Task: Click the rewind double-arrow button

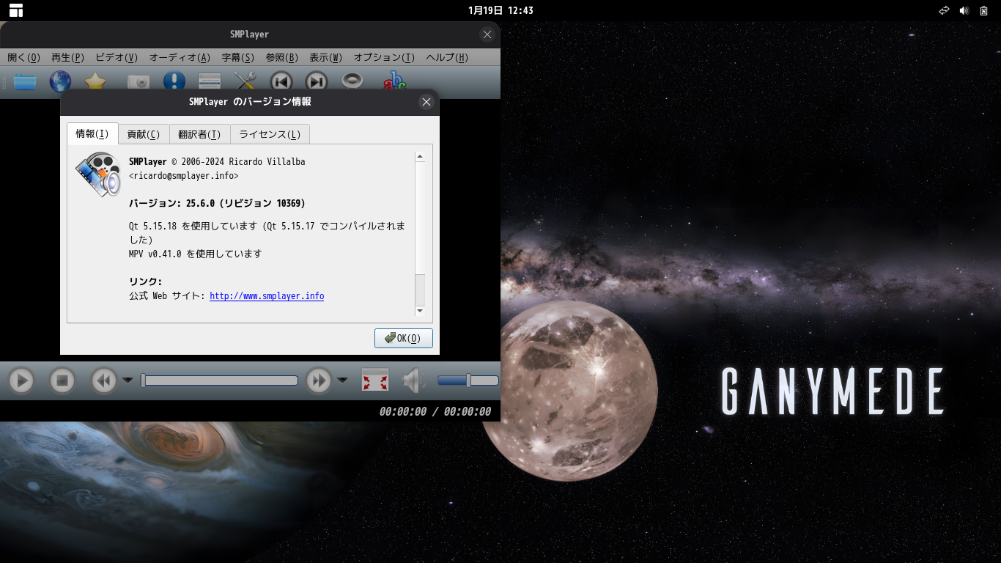Action: coord(104,380)
